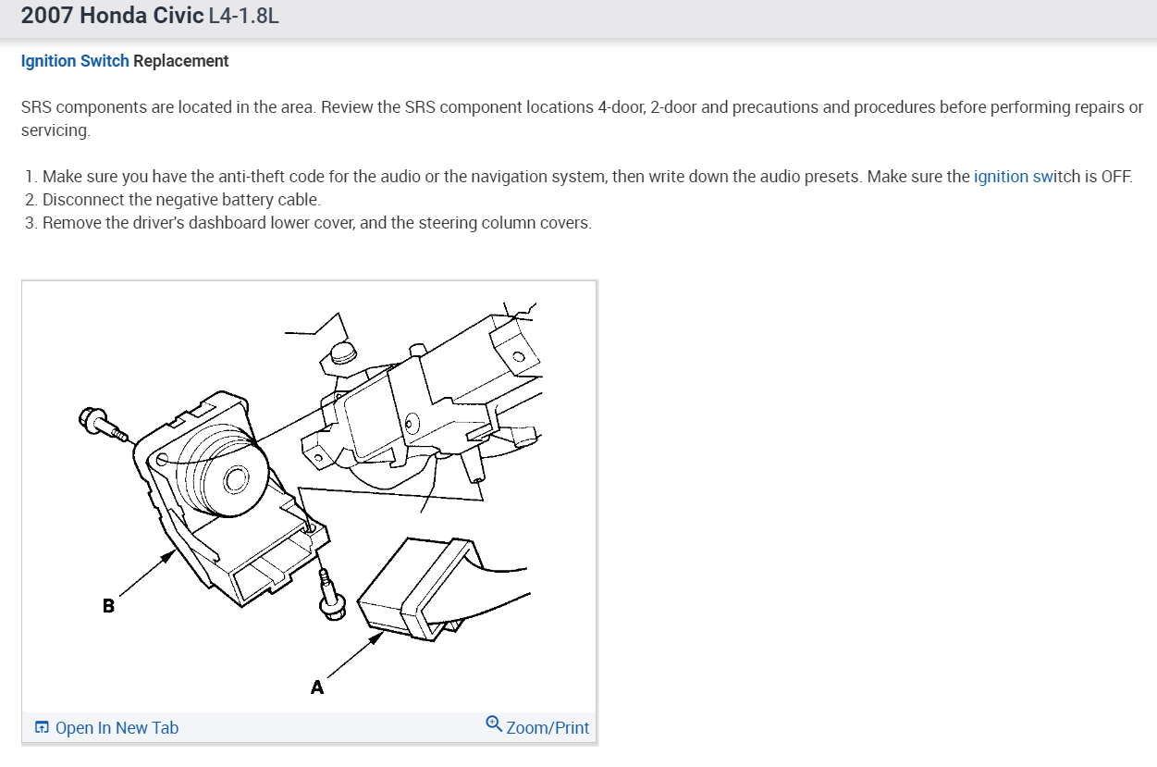
Task: Click the Open In New Tab icon
Action: 42,727
